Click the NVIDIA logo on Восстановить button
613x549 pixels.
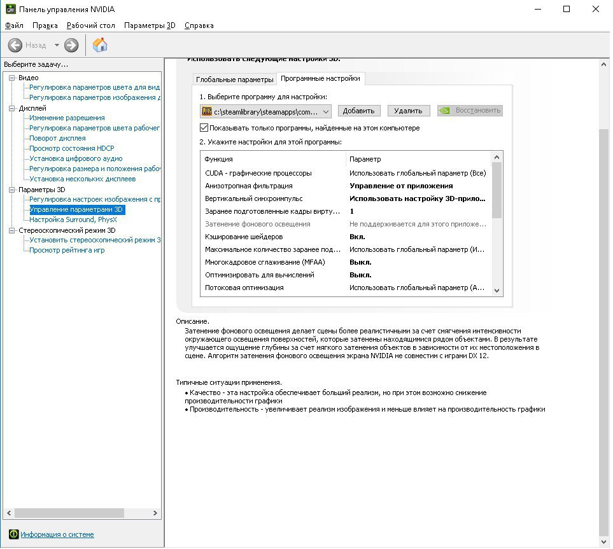coord(446,111)
